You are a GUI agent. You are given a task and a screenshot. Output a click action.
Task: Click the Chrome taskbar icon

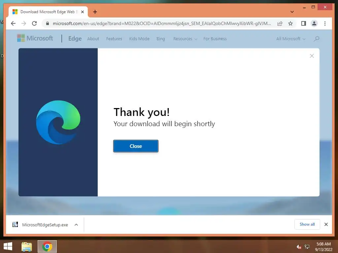point(47,246)
